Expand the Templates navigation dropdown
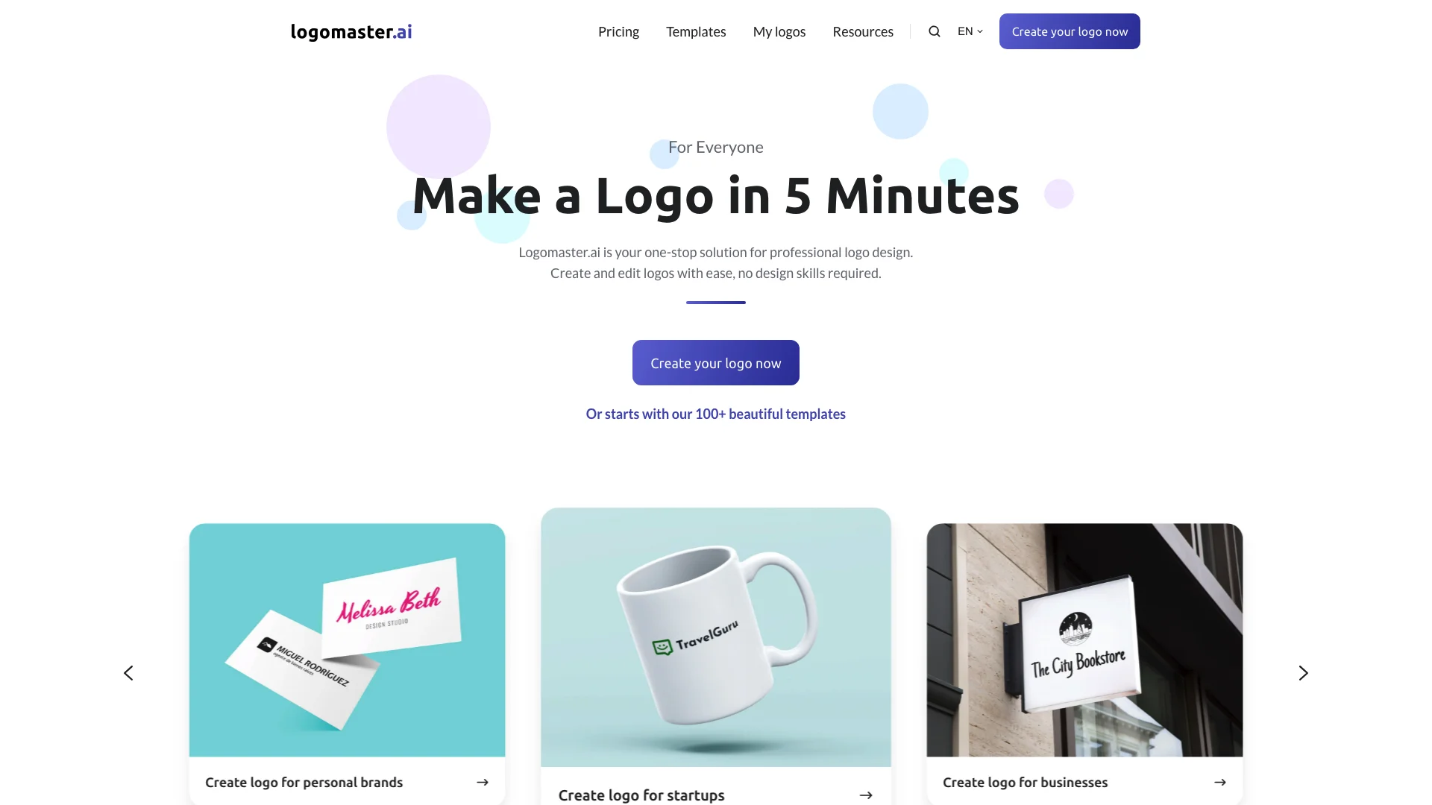 tap(697, 31)
